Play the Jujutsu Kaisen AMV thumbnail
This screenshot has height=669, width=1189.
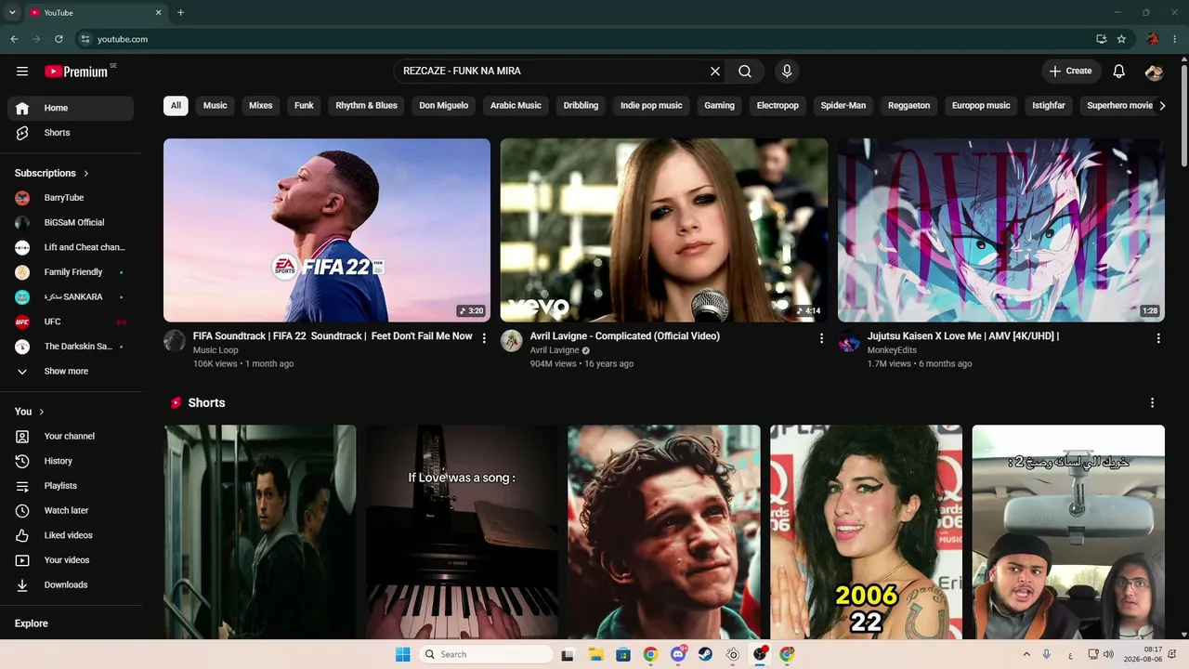point(1001,230)
